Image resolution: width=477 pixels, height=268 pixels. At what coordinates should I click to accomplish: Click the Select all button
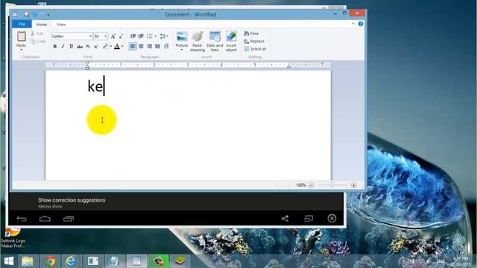pos(255,49)
